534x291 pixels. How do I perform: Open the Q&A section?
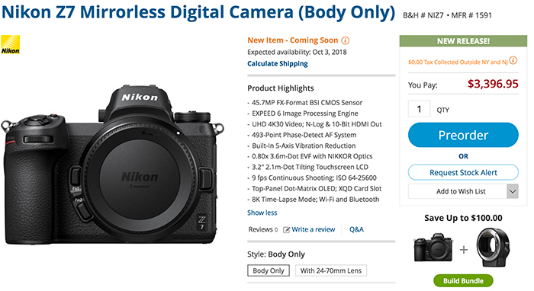tap(356, 229)
